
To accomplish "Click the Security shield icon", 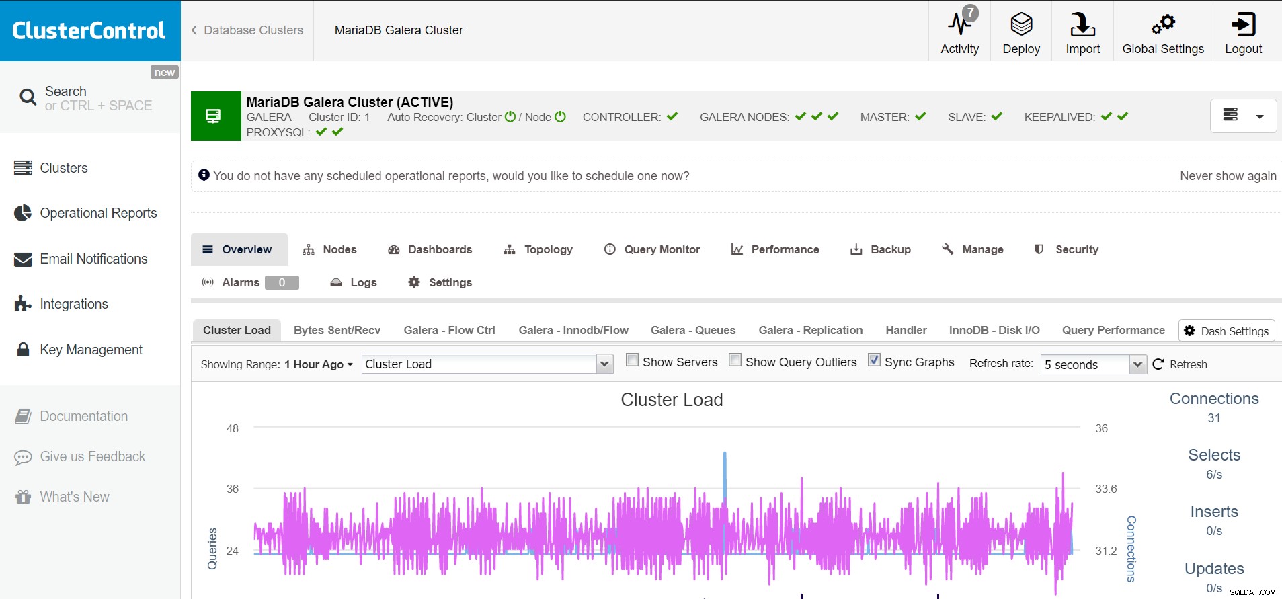I will click(1039, 249).
